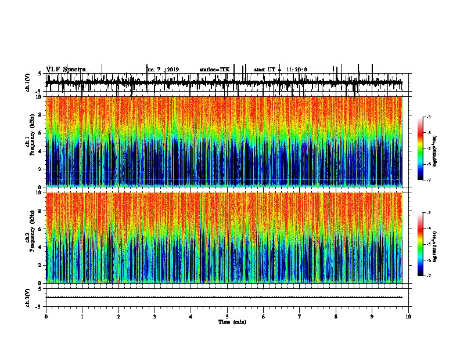Click time axis tick label "1"

tap(82, 317)
